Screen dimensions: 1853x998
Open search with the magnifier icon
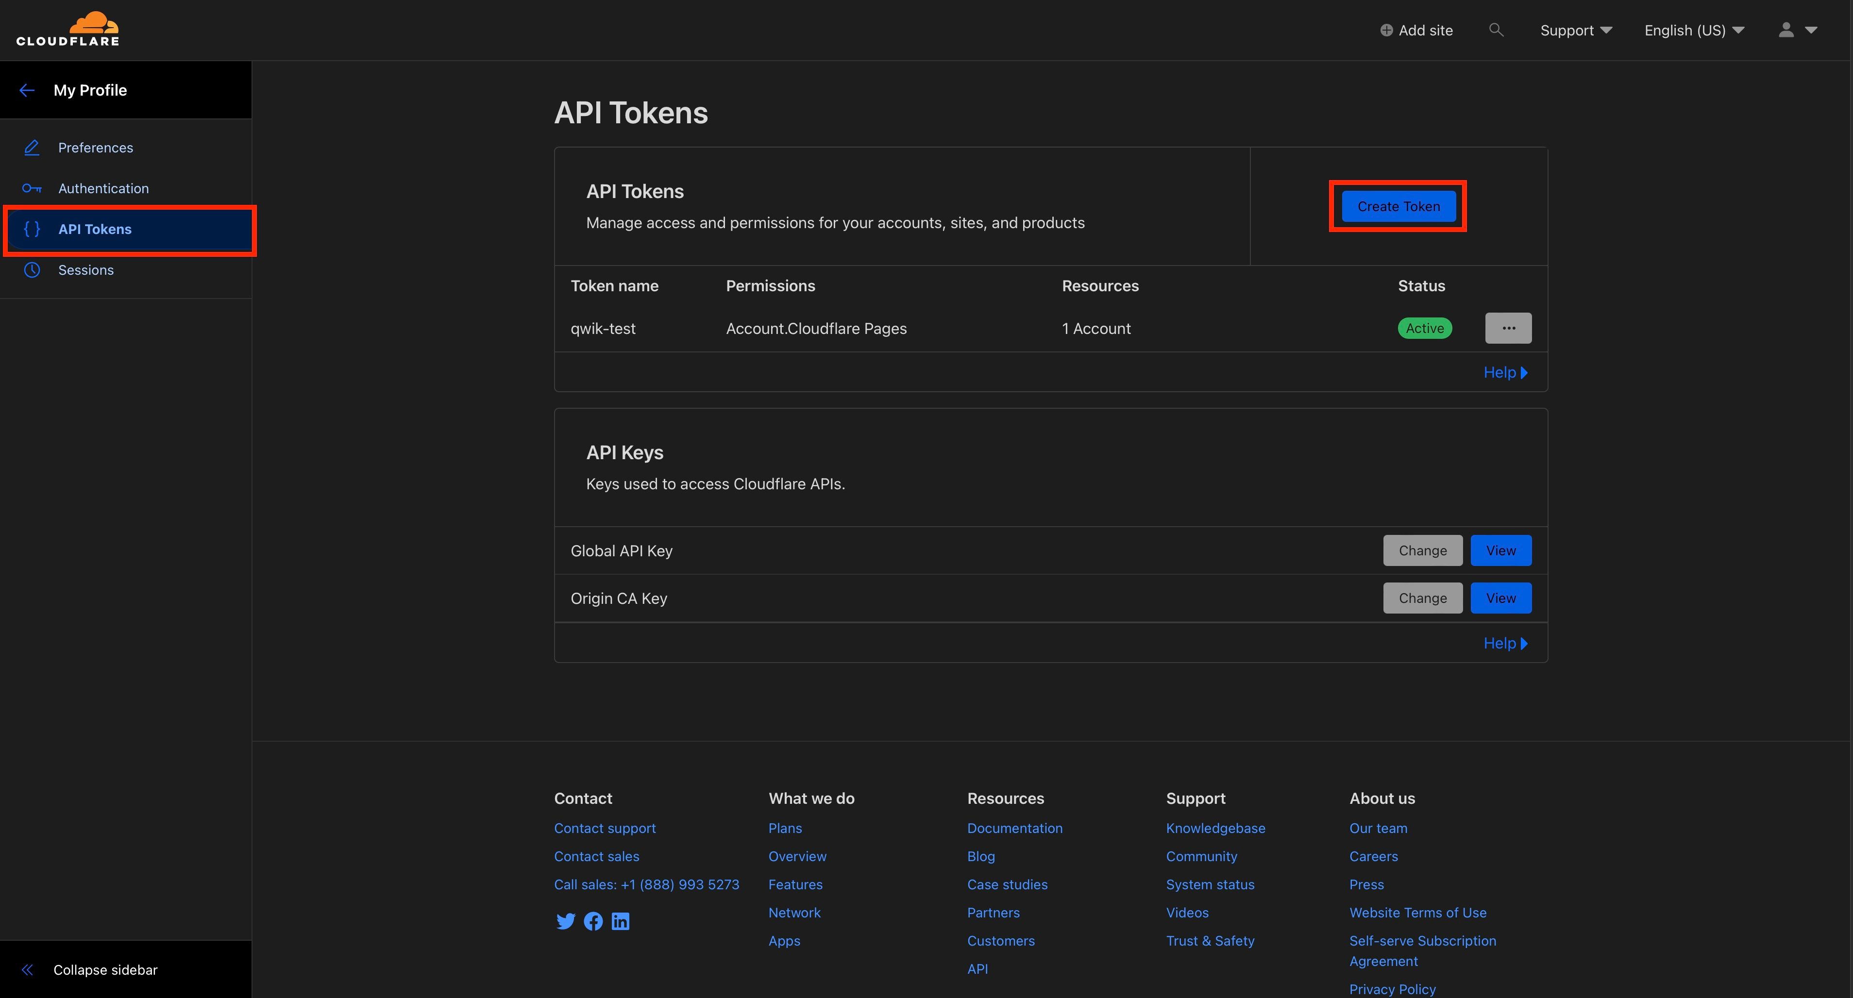tap(1496, 30)
